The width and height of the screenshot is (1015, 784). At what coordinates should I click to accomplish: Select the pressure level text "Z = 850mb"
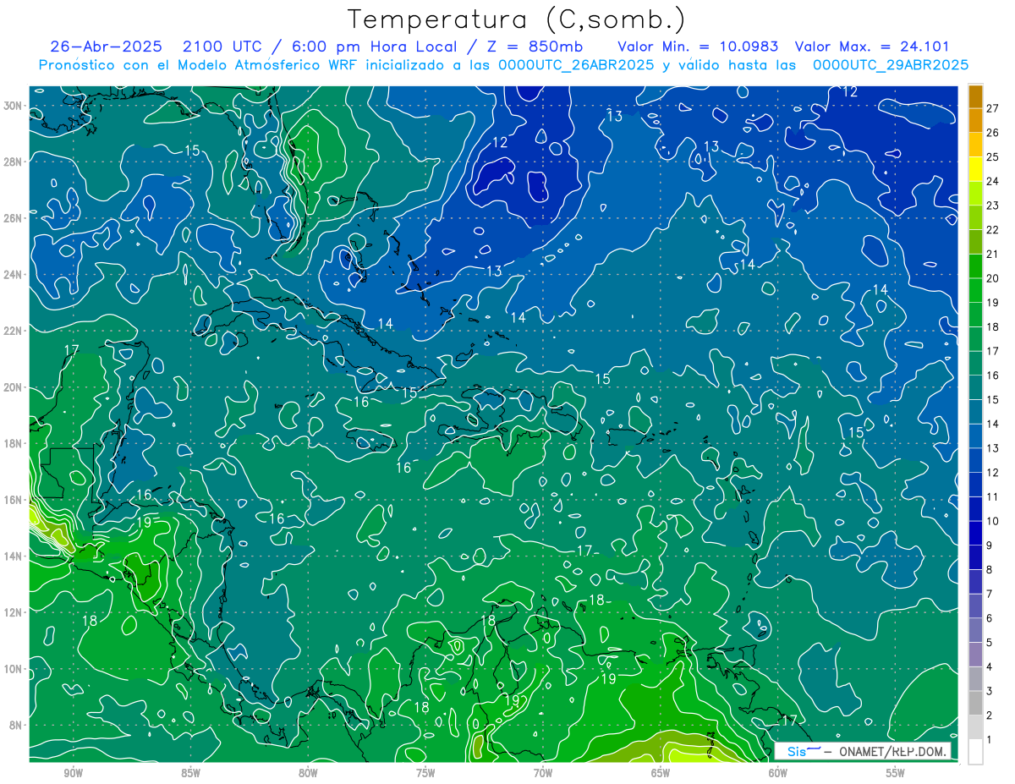(x=533, y=47)
